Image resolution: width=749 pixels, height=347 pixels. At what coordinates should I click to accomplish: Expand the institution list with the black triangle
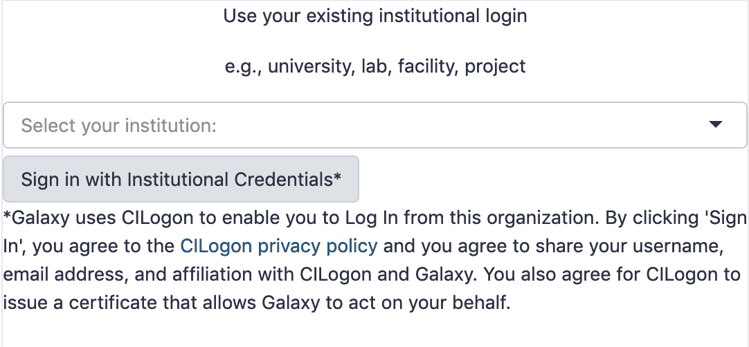[x=716, y=124]
